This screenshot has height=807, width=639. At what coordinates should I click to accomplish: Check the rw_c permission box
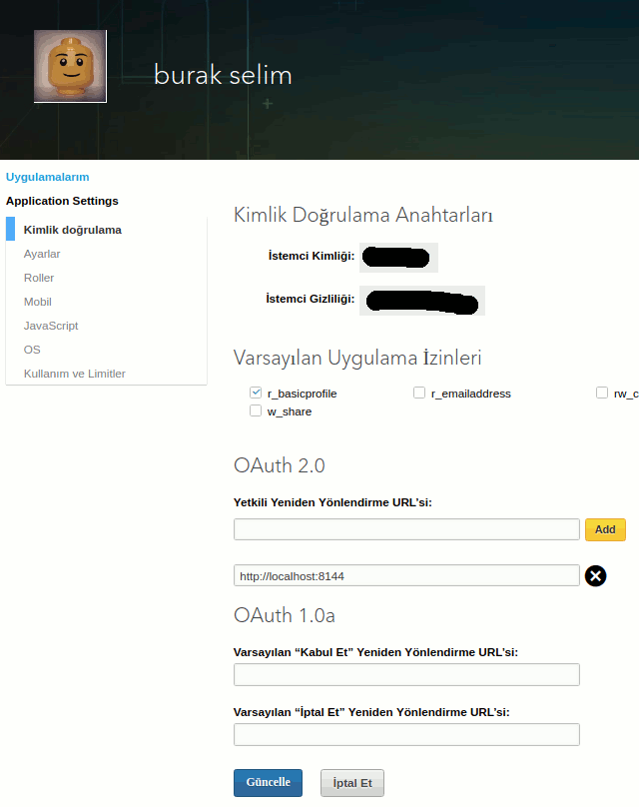(x=602, y=394)
